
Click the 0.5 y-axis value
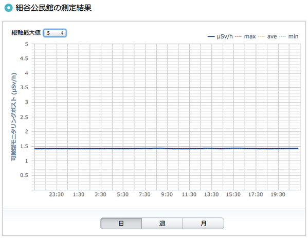24,175
